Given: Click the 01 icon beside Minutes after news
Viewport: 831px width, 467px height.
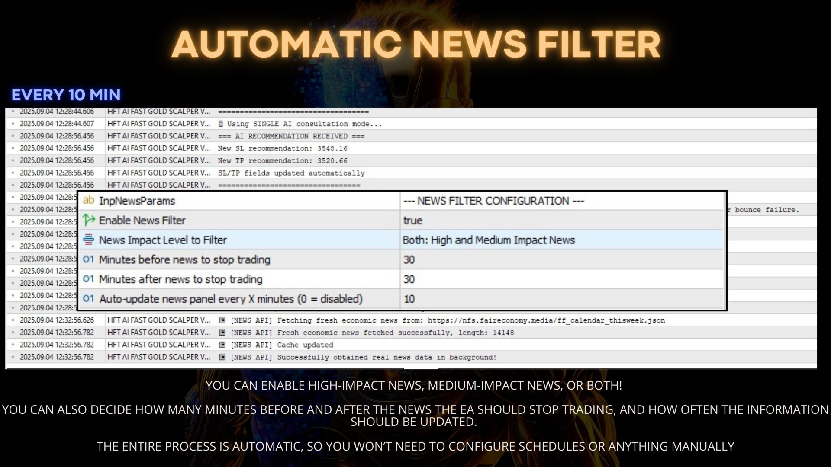Looking at the screenshot, I should [88, 279].
